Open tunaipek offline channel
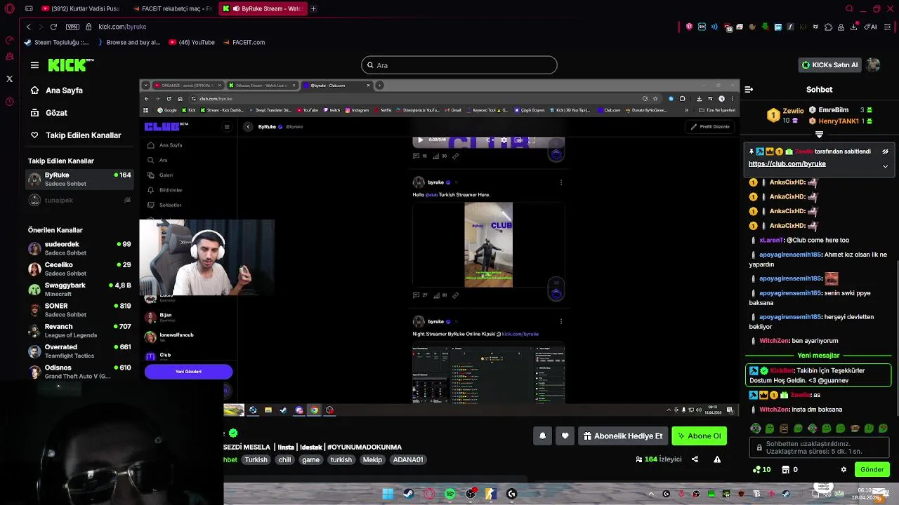The height and width of the screenshot is (505, 899). coord(79,201)
